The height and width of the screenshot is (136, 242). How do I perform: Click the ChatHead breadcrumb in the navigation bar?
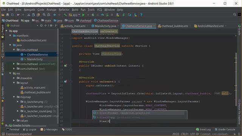click(10, 20)
